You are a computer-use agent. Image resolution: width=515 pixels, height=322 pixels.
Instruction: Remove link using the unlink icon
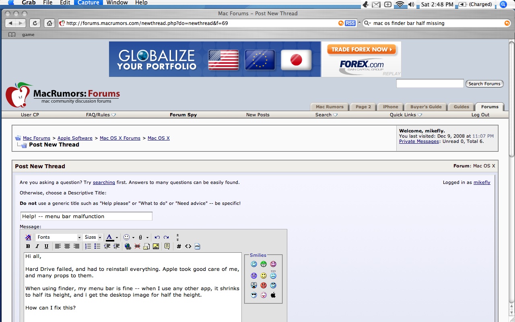click(138, 246)
